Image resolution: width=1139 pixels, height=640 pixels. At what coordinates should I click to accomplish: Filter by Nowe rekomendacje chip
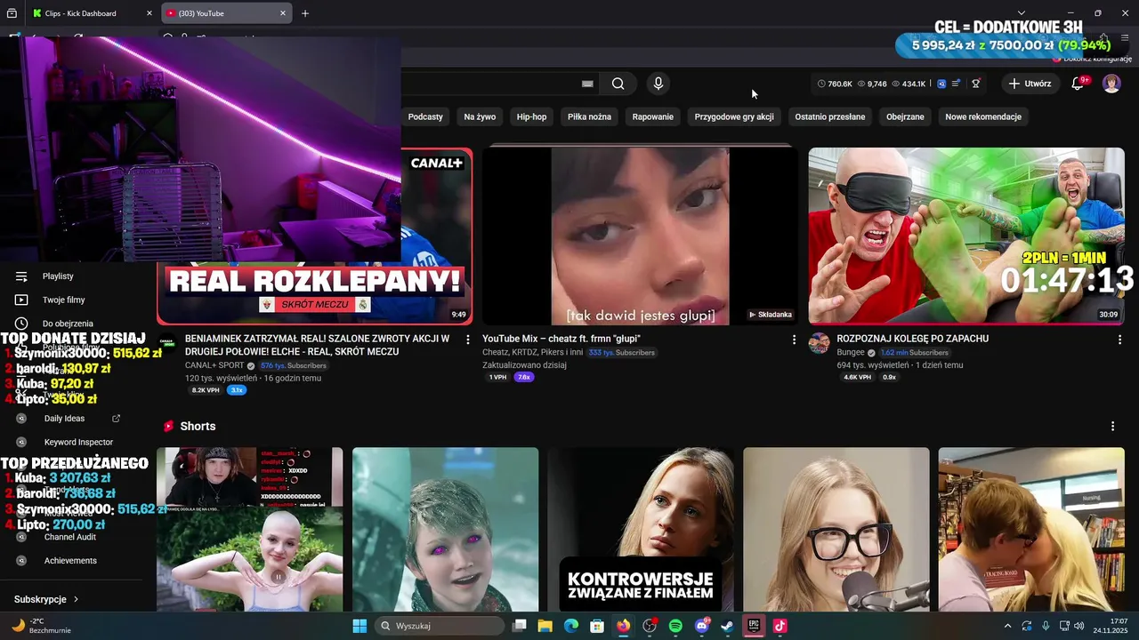coord(983,116)
